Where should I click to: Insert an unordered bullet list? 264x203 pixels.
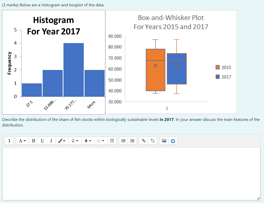(123, 141)
